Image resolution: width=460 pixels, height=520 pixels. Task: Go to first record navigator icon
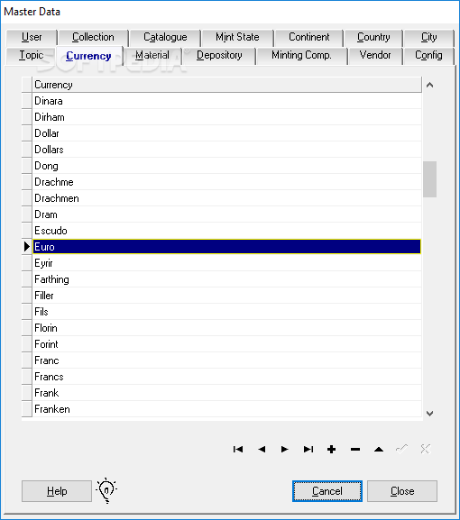[x=238, y=450]
